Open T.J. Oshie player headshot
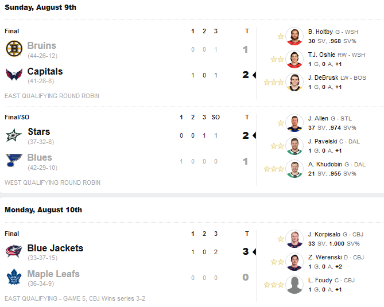The height and width of the screenshot is (307, 384). tap(294, 59)
